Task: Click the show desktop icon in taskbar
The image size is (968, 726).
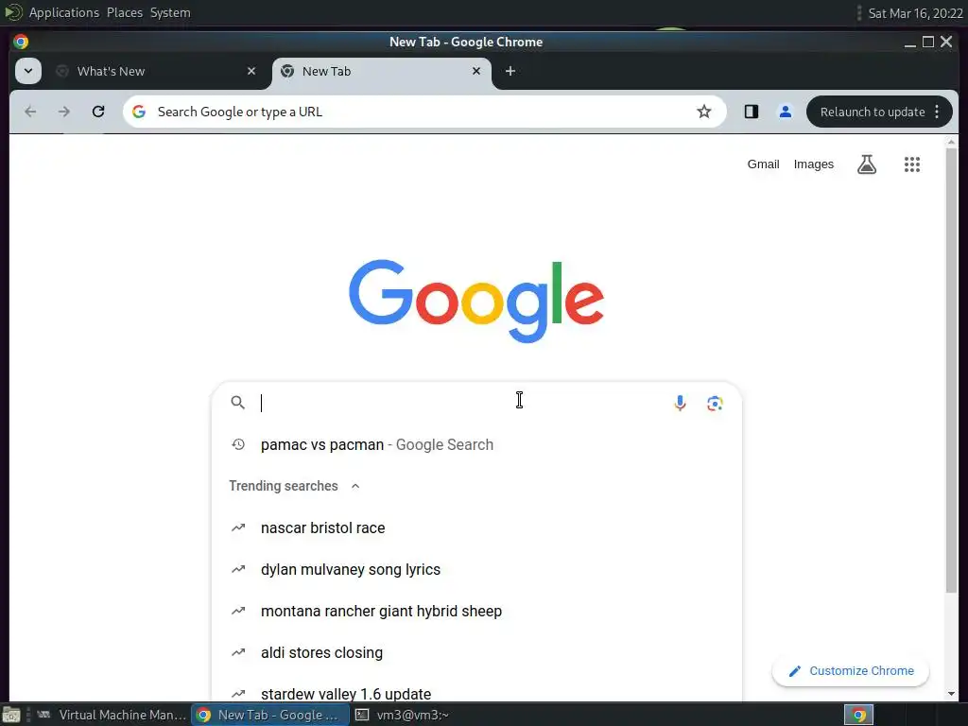Action: (x=11, y=715)
